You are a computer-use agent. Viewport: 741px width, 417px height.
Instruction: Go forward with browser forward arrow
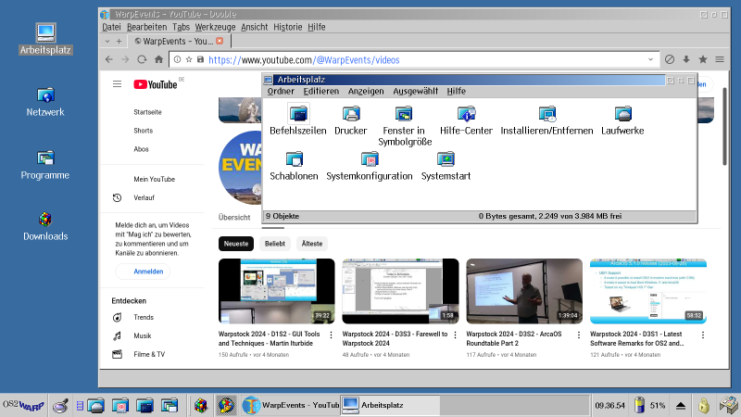click(125, 59)
